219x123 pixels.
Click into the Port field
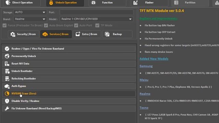[96, 12]
